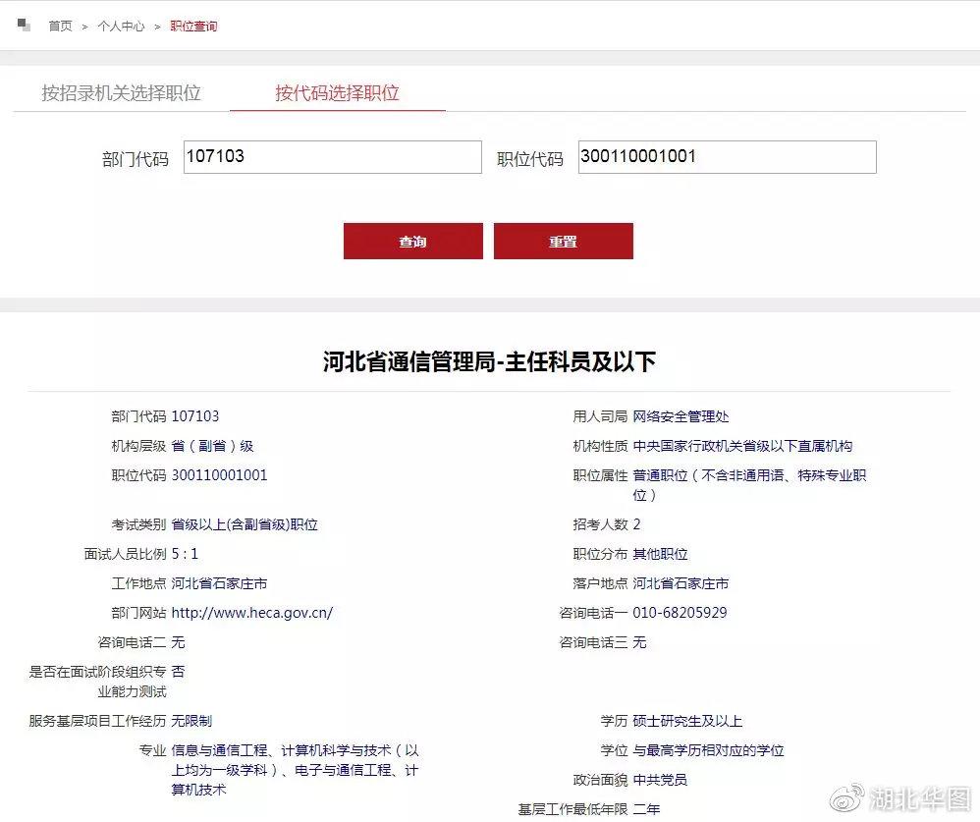Click heading 河北省通信管理局-主任科员及以下
Viewport: 980px width, 822px height.
(x=489, y=361)
